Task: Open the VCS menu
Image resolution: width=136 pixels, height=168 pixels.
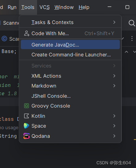Action: [45, 7]
